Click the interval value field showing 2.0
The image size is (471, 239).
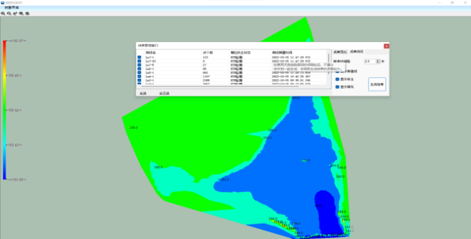(x=370, y=62)
